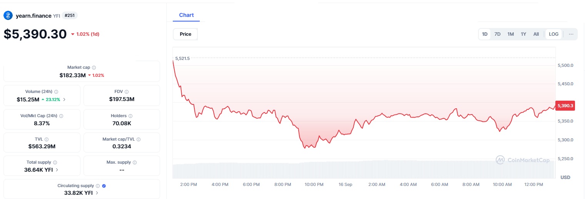Click the Circulating supply verified badge
The width and height of the screenshot is (585, 199).
point(104,186)
